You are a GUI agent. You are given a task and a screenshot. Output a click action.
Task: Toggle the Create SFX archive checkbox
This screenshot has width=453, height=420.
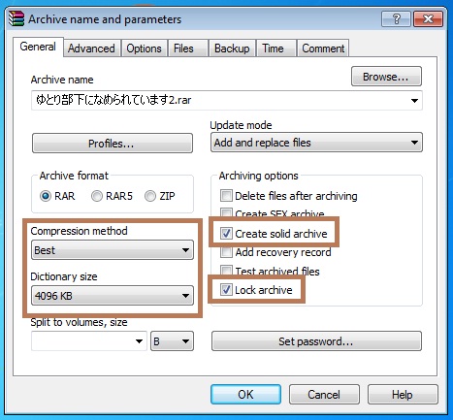click(226, 213)
